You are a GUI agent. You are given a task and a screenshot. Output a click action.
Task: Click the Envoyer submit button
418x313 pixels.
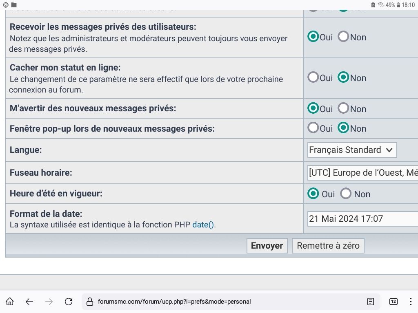pyautogui.click(x=267, y=246)
